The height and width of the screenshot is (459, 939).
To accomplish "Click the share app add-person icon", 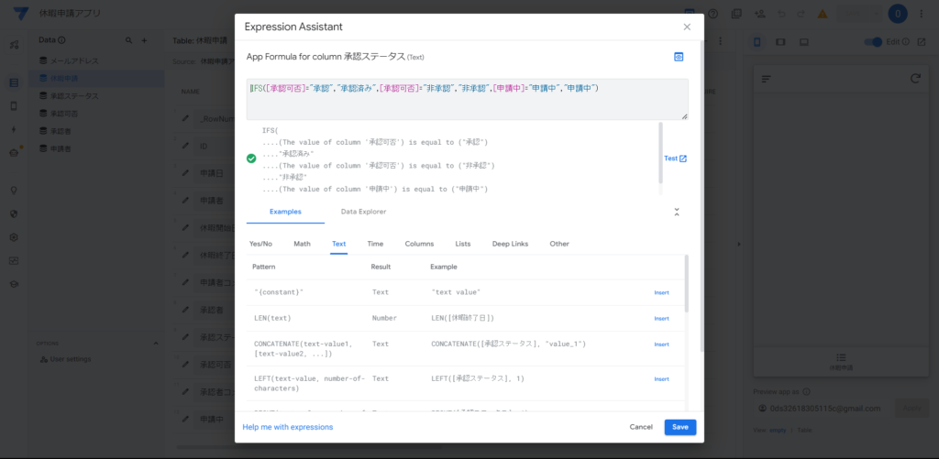I will 760,13.
